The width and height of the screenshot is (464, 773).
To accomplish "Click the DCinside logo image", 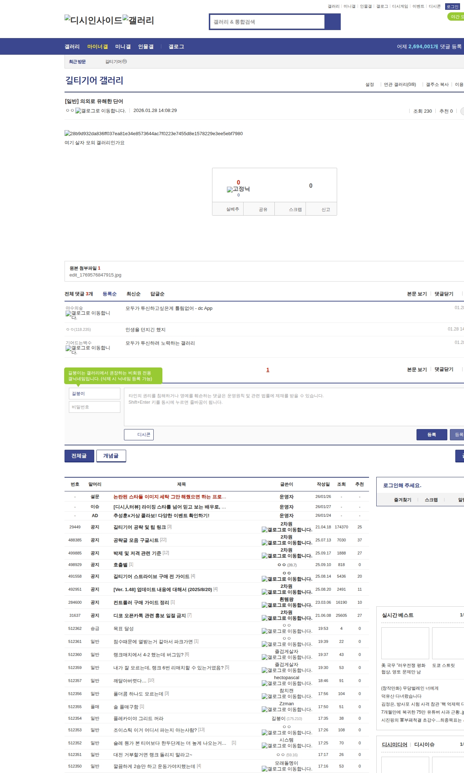I will [93, 20].
